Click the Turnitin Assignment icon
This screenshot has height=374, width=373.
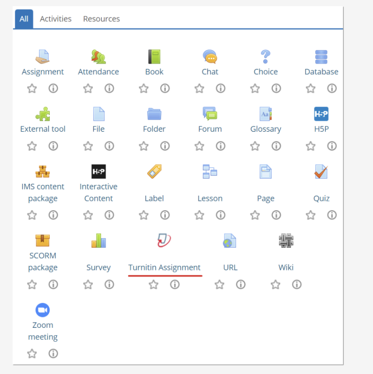(x=164, y=240)
